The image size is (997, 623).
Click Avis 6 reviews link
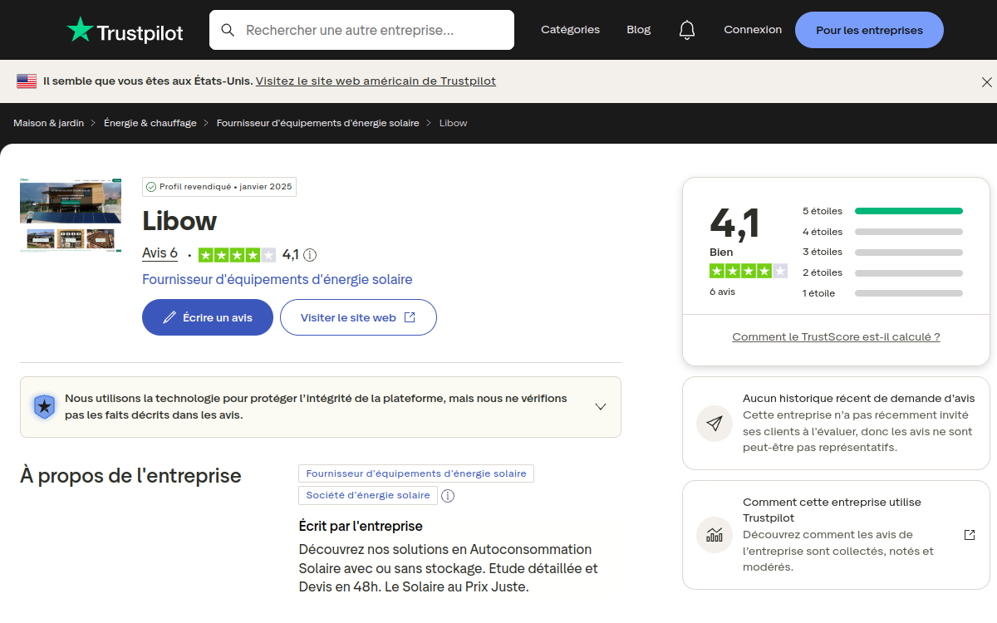160,253
